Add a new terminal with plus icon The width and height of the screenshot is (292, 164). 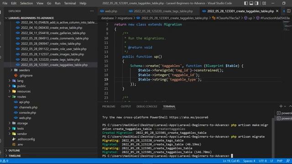tap(281, 106)
